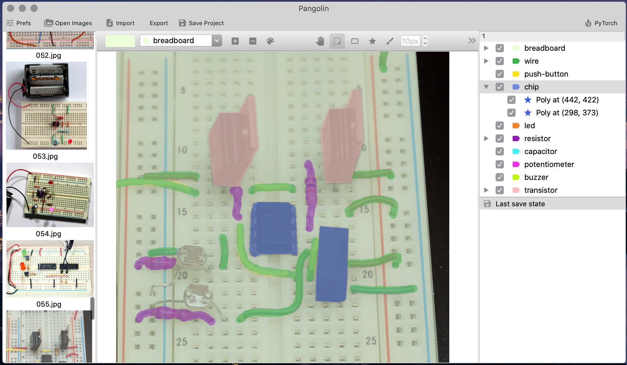Click the plus add-class button

(x=235, y=41)
